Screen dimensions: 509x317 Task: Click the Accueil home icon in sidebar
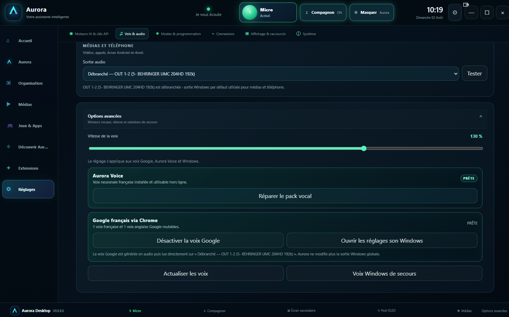pos(8,41)
